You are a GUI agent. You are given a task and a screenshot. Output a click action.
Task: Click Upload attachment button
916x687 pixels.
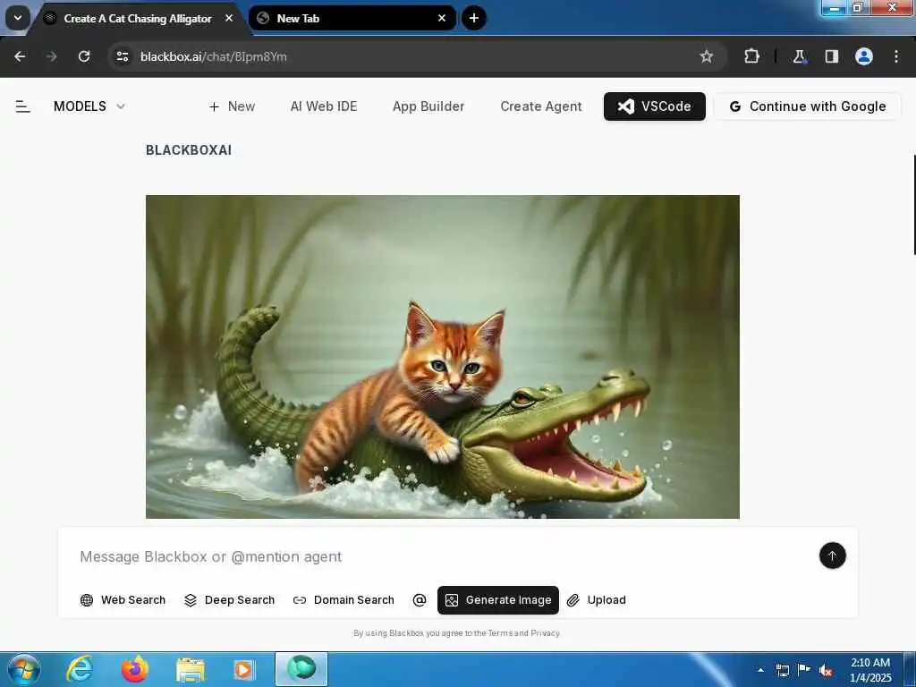[597, 600]
